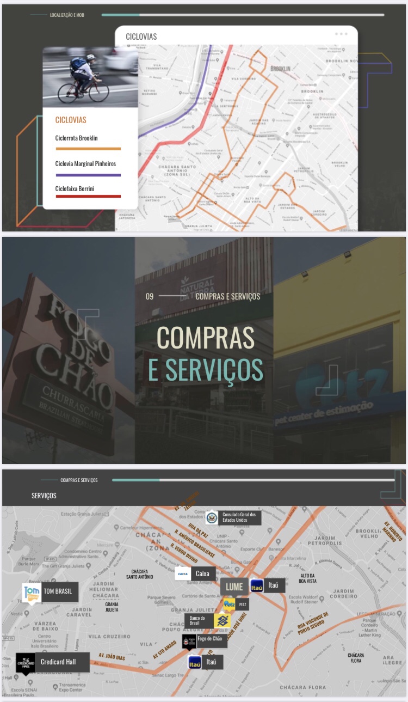
Task: Click the Localização e Mob section label
Action: 67,15
